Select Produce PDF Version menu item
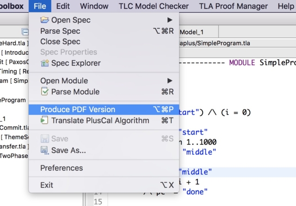The height and width of the screenshot is (206, 296). point(104,109)
